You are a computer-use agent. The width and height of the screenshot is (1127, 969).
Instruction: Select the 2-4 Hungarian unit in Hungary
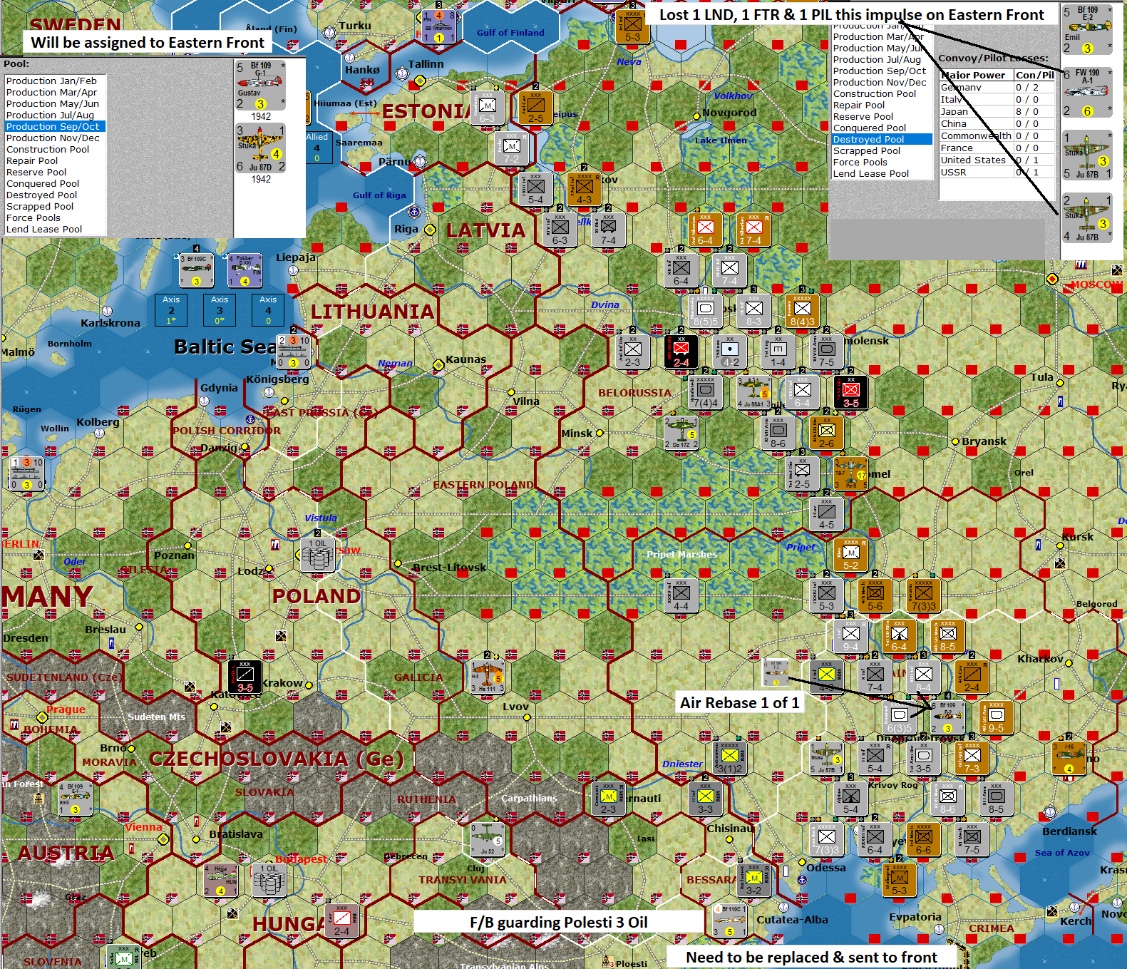[x=341, y=921]
